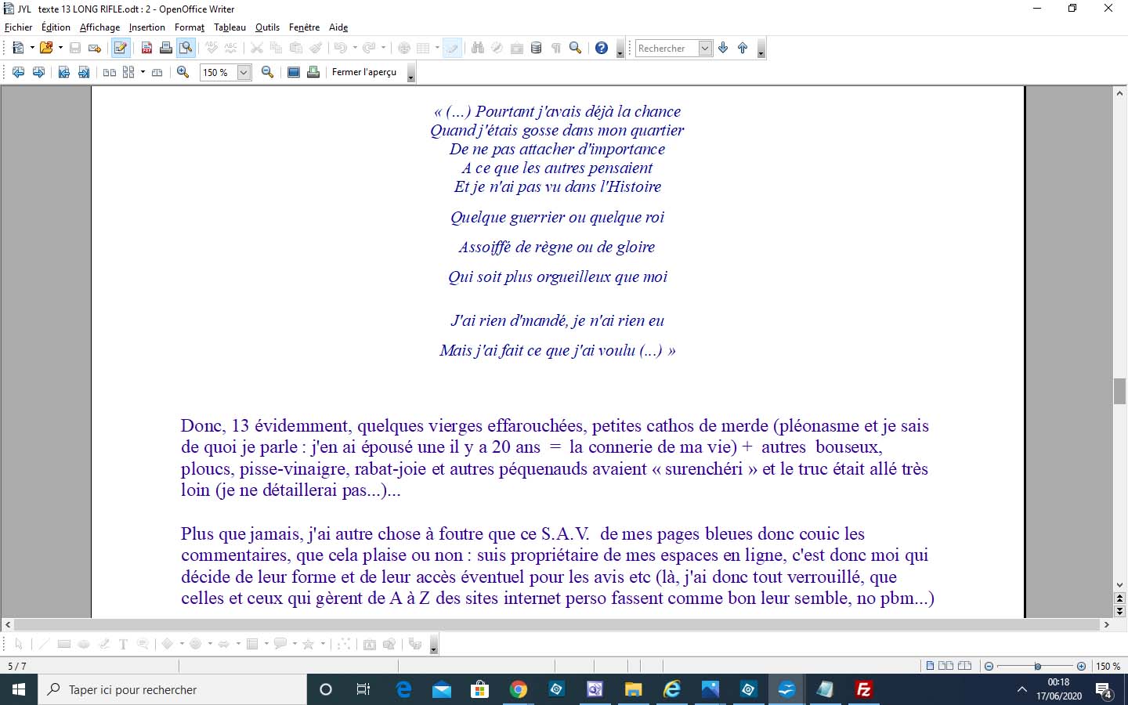The height and width of the screenshot is (705, 1128).
Task: Open Google Chrome from taskbar
Action: click(x=519, y=689)
